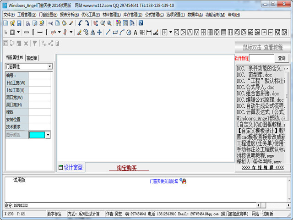Undo with the left curved arrow
Image resolution: width=293 pixels, height=220 pixels.
(80, 23)
